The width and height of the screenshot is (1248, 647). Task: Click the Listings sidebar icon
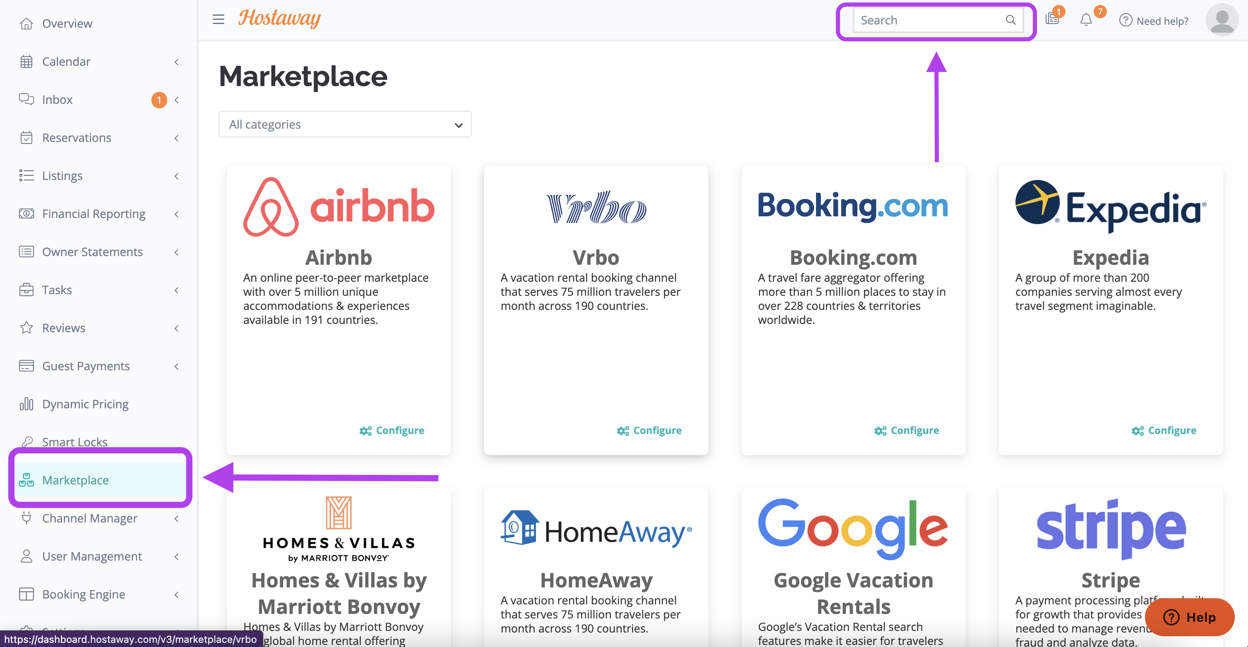pos(26,175)
